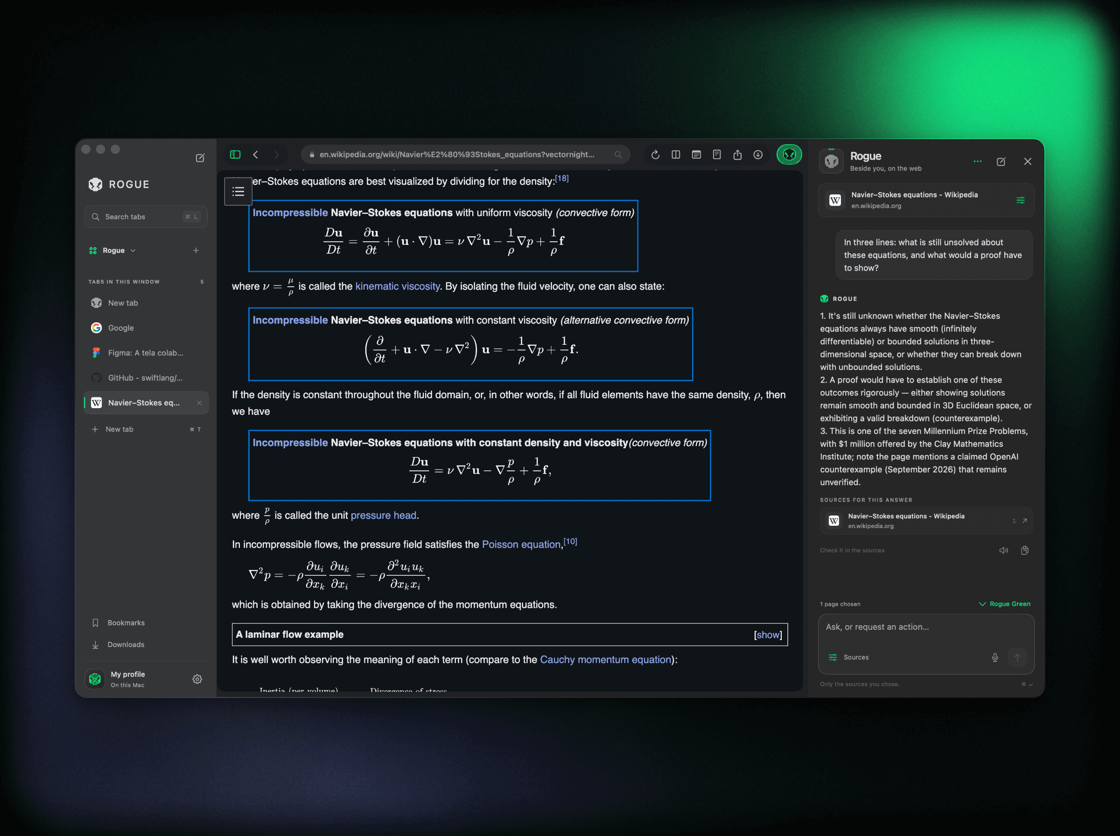Send the message with the up-arrow button
Screen dimensions: 1120x836
[1017, 657]
